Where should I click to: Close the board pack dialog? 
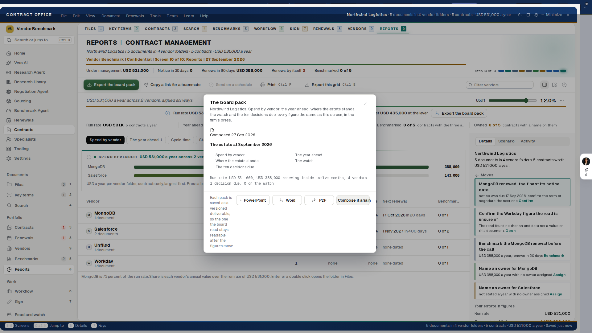[365, 104]
